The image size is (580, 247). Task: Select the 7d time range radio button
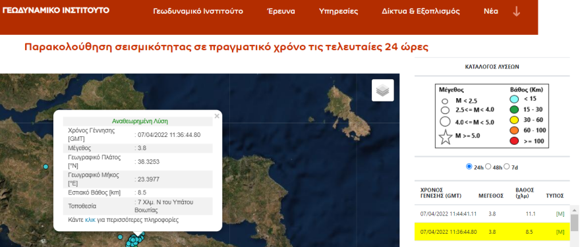507,167
